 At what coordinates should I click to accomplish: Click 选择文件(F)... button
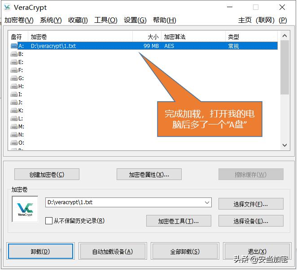click(x=251, y=204)
